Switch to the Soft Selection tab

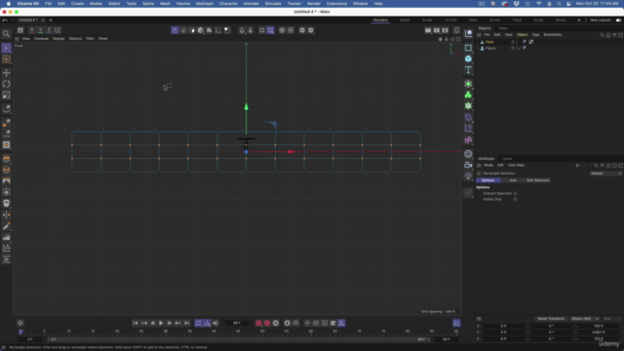click(537, 180)
